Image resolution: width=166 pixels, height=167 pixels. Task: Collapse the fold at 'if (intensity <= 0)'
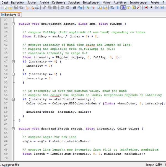(13, 62)
